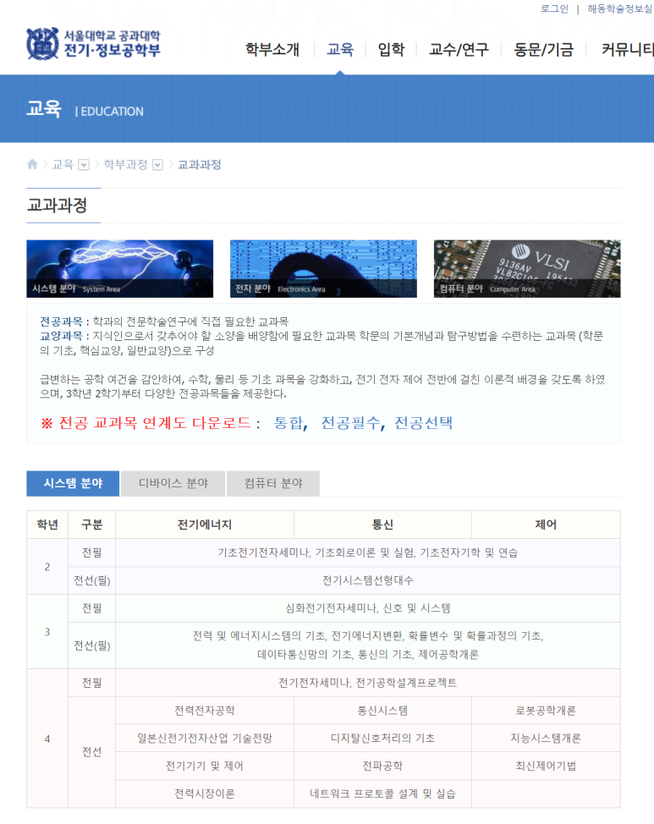The width and height of the screenshot is (654, 824).
Task: Open the 교수/연구 menu
Action: click(459, 49)
